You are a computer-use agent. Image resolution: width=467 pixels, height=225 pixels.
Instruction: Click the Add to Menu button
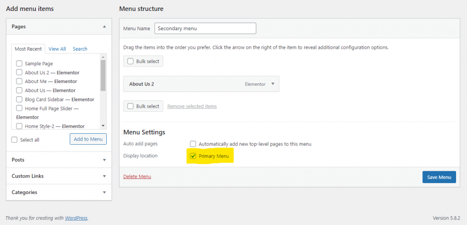pos(88,139)
